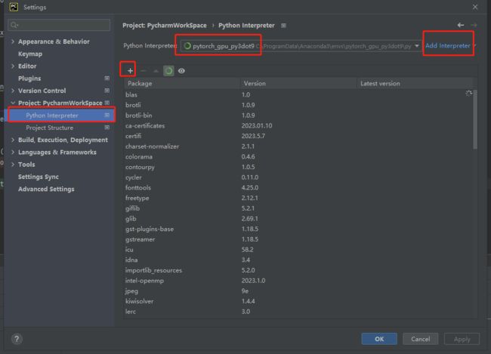The width and height of the screenshot is (491, 354).
Task: Select the gst-plugins-base package row
Action: tap(298, 229)
